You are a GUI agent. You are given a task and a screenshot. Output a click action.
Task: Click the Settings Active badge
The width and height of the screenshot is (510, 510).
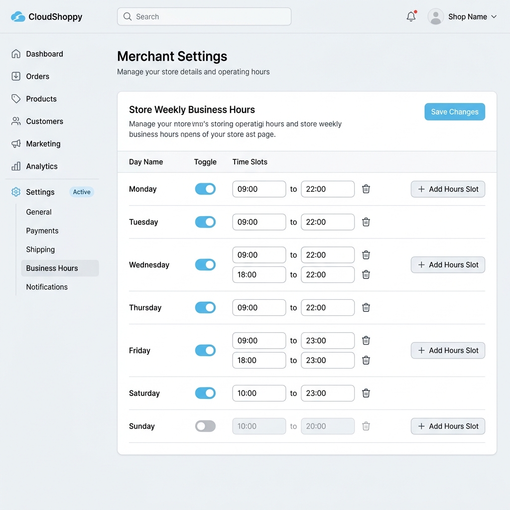coord(82,192)
